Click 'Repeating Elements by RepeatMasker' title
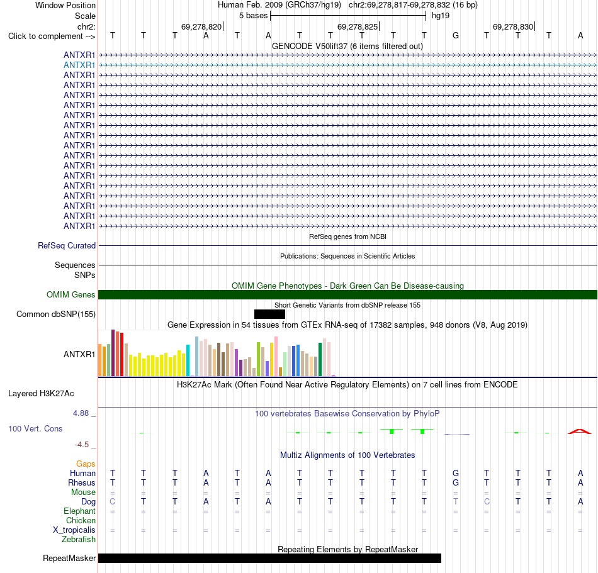Screen dimensions: 598x573 click(347, 549)
